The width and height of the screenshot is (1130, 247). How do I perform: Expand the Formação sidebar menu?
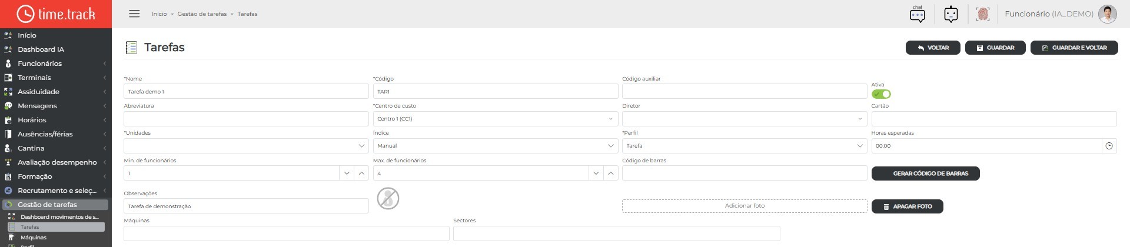tap(55, 176)
